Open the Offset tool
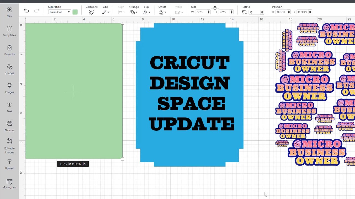355x199 pixels. [162, 12]
